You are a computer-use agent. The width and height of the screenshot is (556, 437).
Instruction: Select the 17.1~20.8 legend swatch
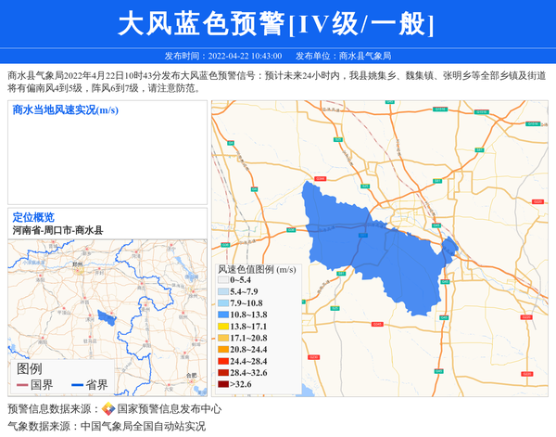(223, 339)
